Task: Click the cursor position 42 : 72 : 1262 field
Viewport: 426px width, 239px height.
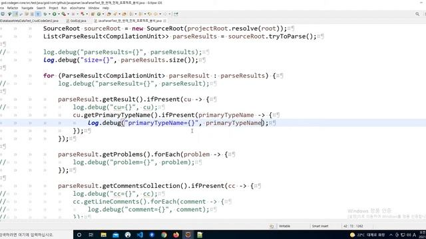Action: click(x=353, y=226)
